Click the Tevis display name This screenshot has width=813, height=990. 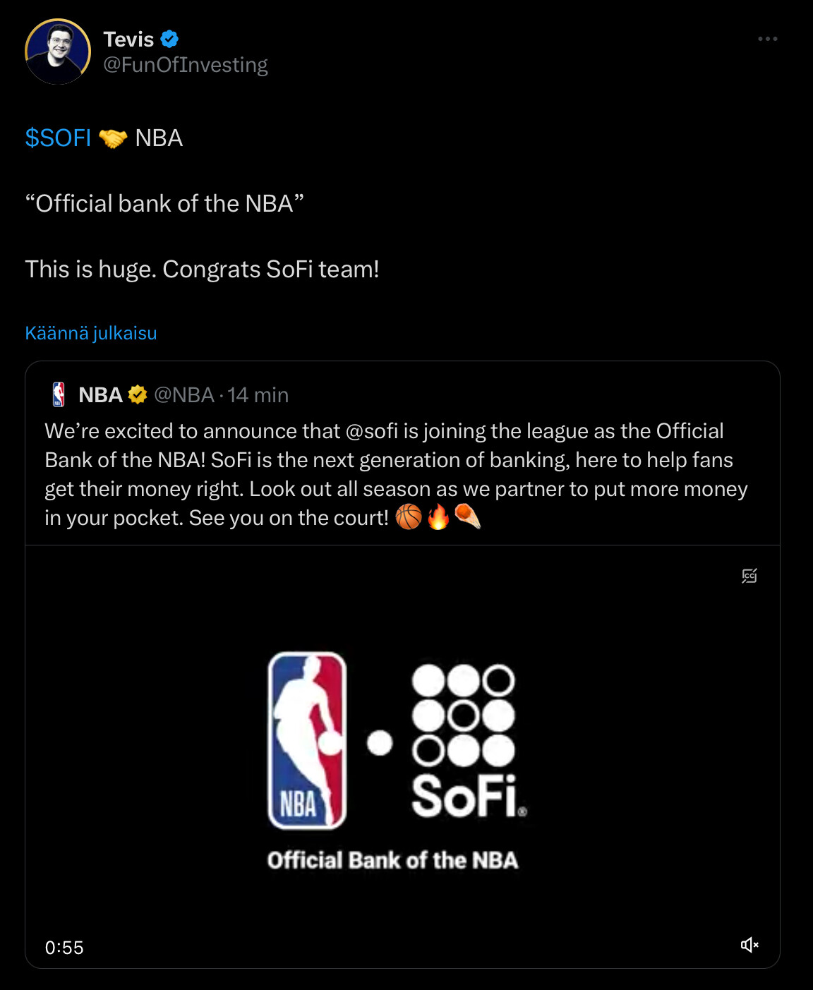click(128, 39)
